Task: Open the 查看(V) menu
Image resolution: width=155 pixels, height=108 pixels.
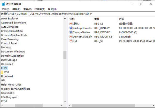Action: click(27, 9)
